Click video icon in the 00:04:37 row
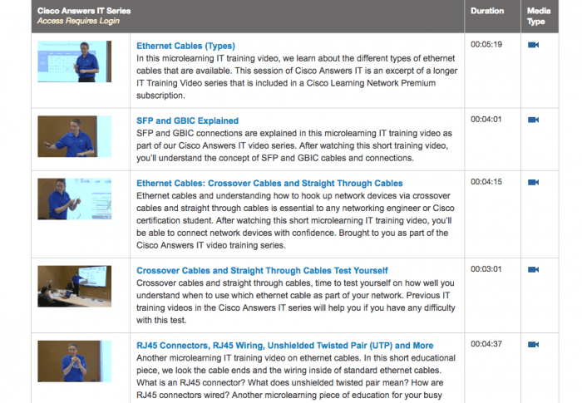Viewport: 582px width, 403px height. [534, 344]
